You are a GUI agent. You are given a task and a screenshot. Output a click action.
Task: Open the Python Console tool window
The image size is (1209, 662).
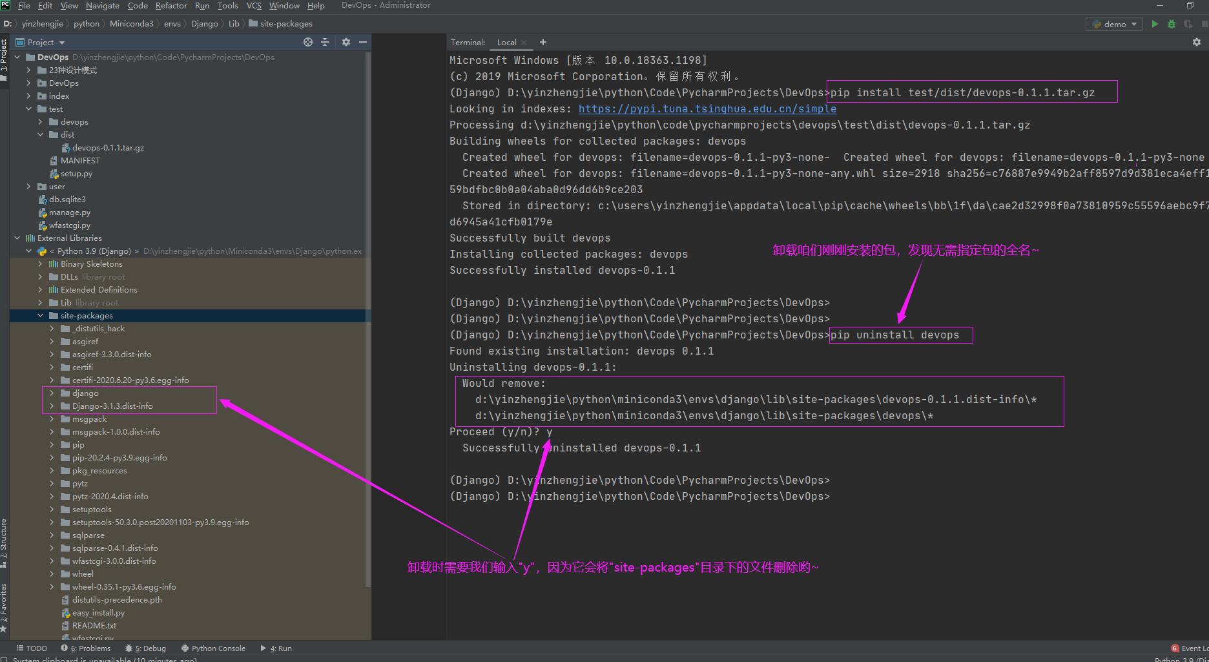tap(213, 648)
